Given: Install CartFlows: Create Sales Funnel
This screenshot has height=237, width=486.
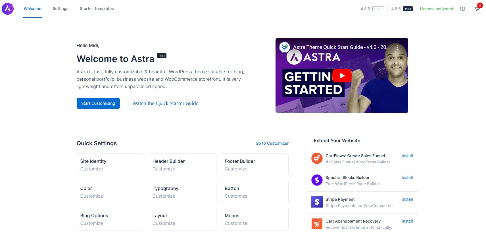Looking at the screenshot, I should pos(407,156).
